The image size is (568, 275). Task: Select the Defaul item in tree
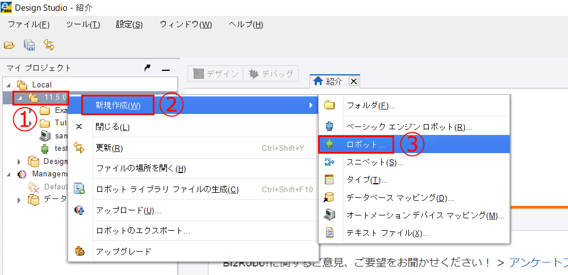(48, 187)
